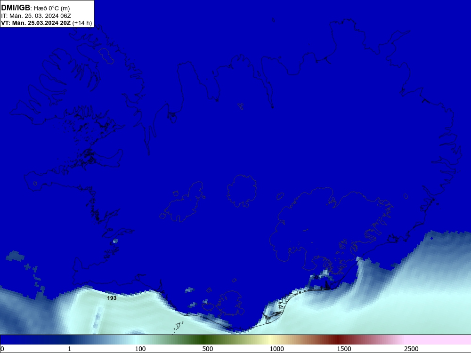Click the 'Hæð 0°C (m)' parameter label
This screenshot has width=471, height=353.
(52, 8)
